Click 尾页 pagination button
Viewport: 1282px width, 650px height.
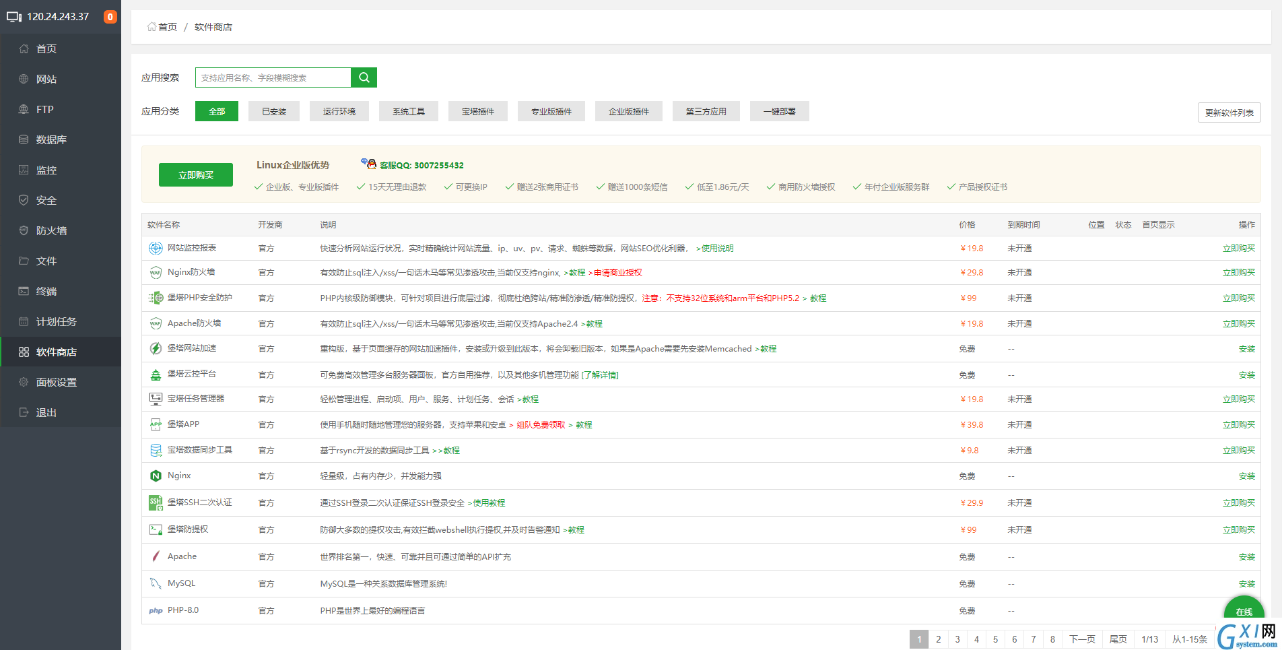pyautogui.click(x=1118, y=639)
